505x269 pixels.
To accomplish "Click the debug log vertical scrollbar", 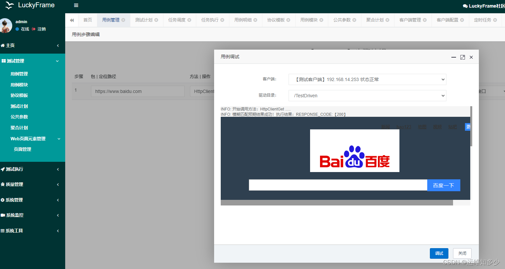I will click(x=471, y=126).
